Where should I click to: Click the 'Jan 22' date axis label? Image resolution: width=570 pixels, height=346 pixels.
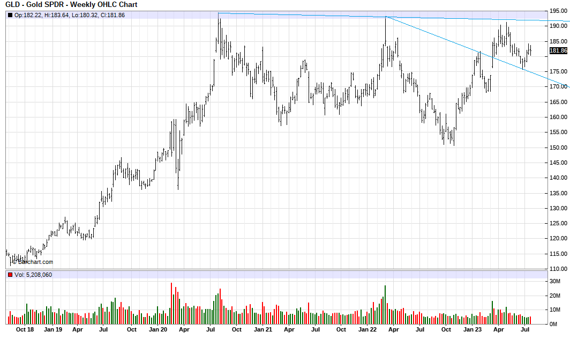(367, 329)
